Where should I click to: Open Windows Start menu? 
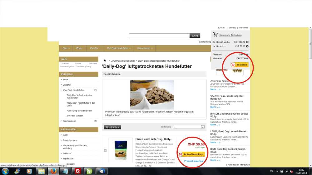pyautogui.click(x=5, y=171)
